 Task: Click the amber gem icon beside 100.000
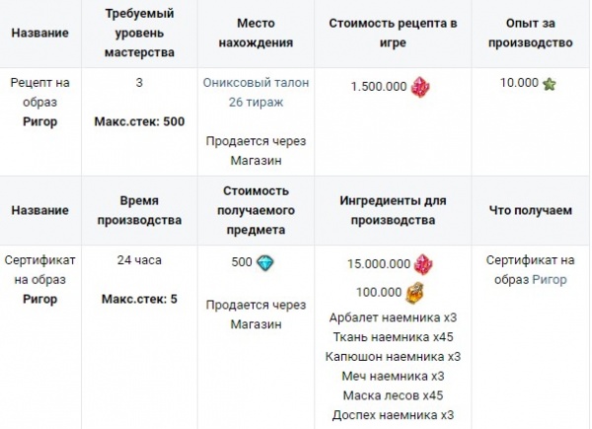(414, 293)
